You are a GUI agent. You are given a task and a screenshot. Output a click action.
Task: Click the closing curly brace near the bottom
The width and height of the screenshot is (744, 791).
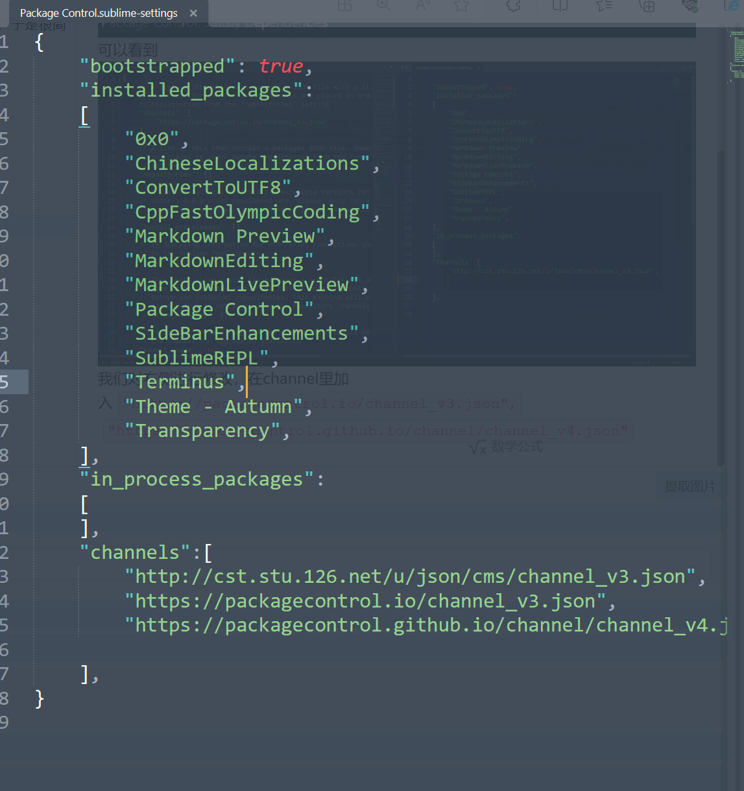coord(40,698)
